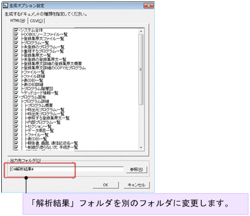Select 報告書,画面,通信記述名一覧 row
Image resolution: width=250 pixels, height=216 pixels.
pyautogui.click(x=52, y=143)
